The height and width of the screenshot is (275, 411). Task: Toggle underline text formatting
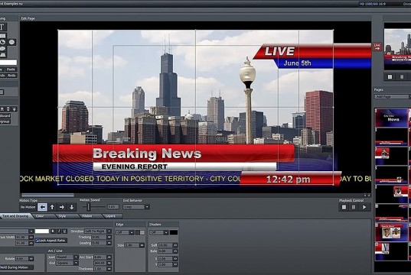(x=65, y=231)
